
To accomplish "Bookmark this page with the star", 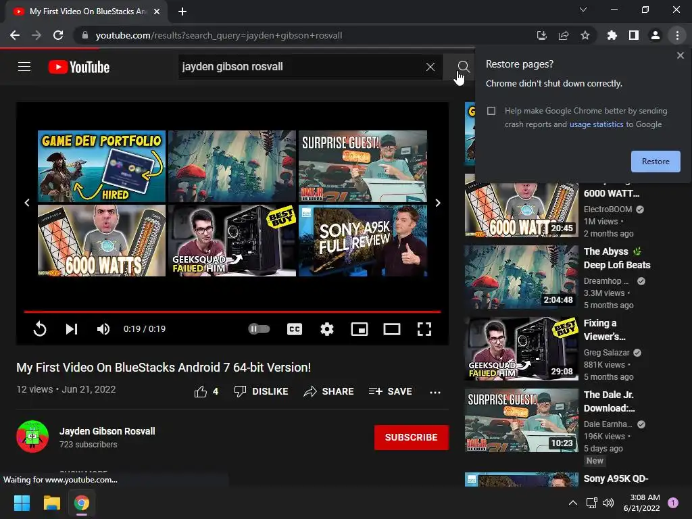I will pos(585,35).
